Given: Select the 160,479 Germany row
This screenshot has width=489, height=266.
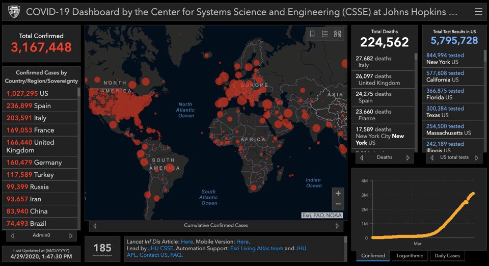Looking at the screenshot, I should 40,163.
